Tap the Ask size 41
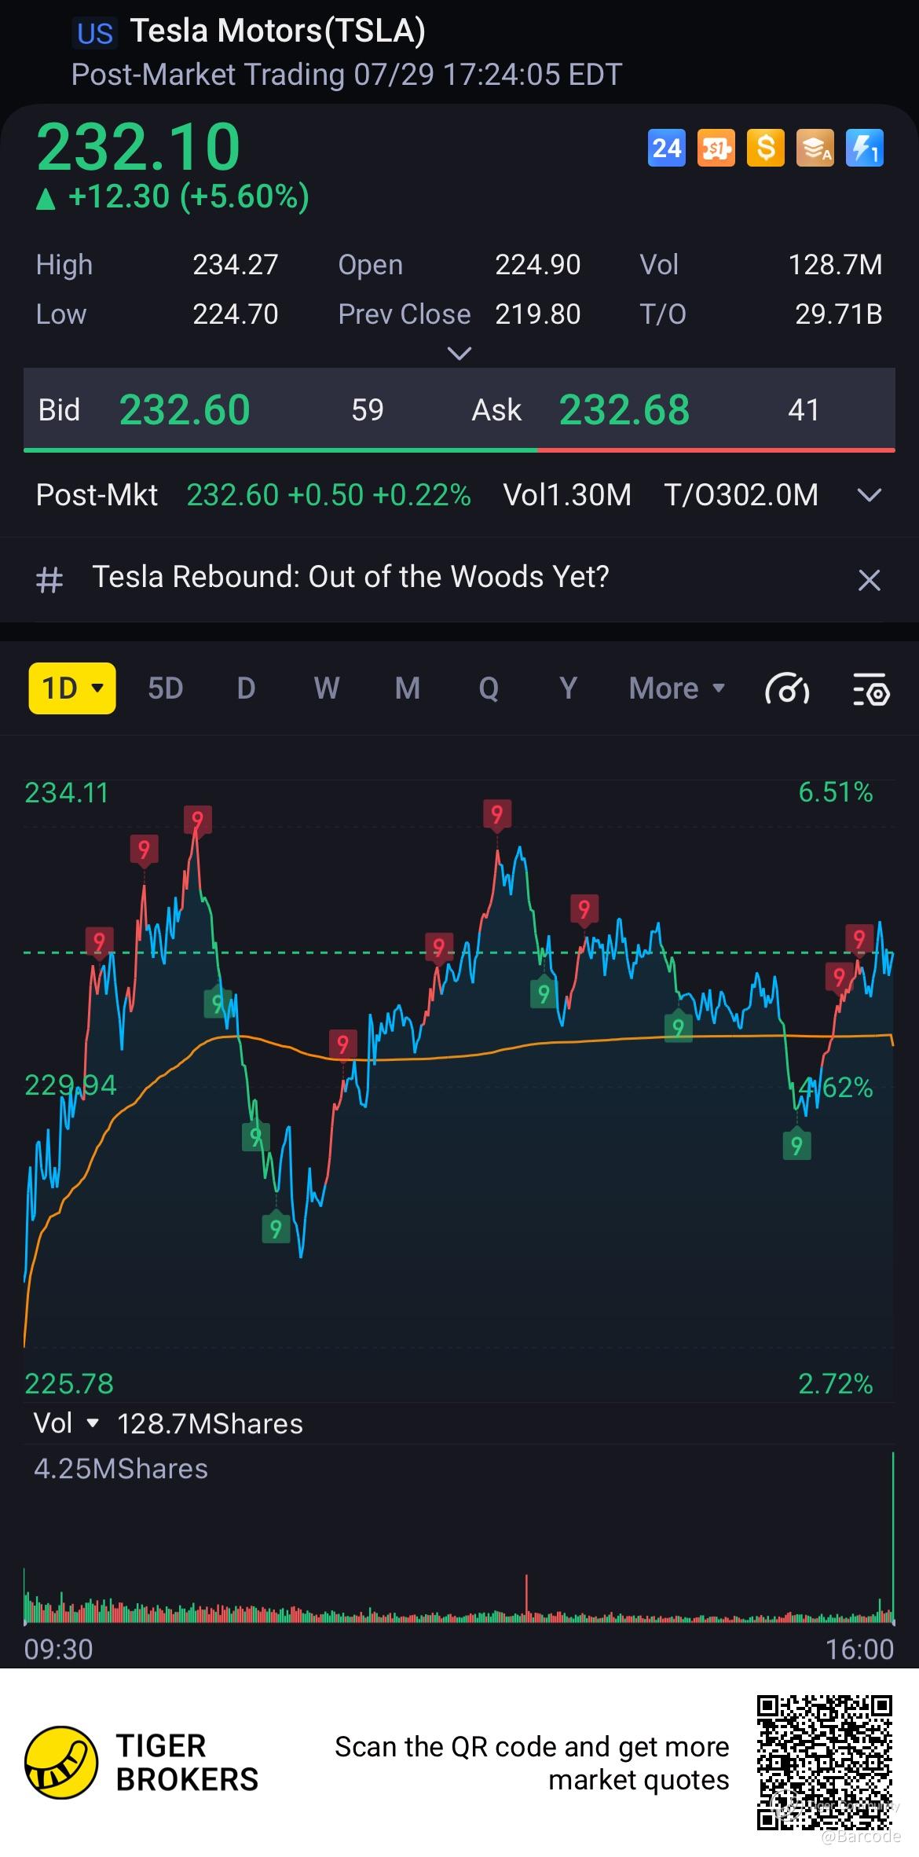Screen dimensions: 919x1857 point(804,410)
